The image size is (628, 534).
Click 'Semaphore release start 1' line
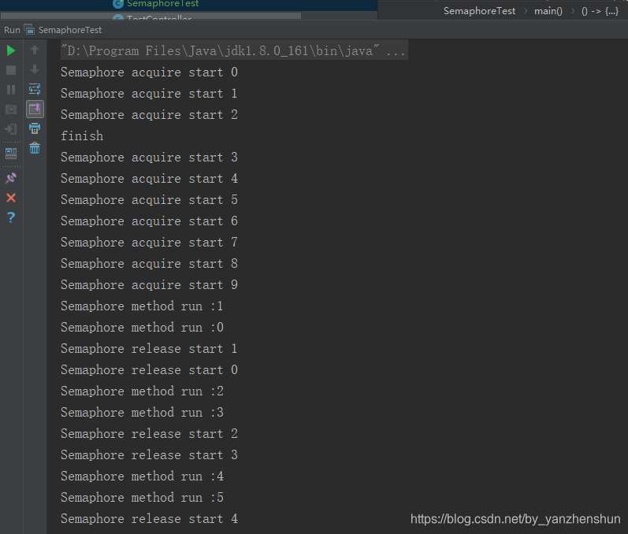(149, 349)
